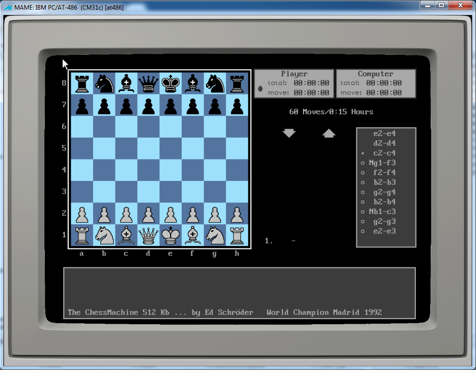Select the black queen on d8
This screenshot has height=370, width=476.
[149, 83]
